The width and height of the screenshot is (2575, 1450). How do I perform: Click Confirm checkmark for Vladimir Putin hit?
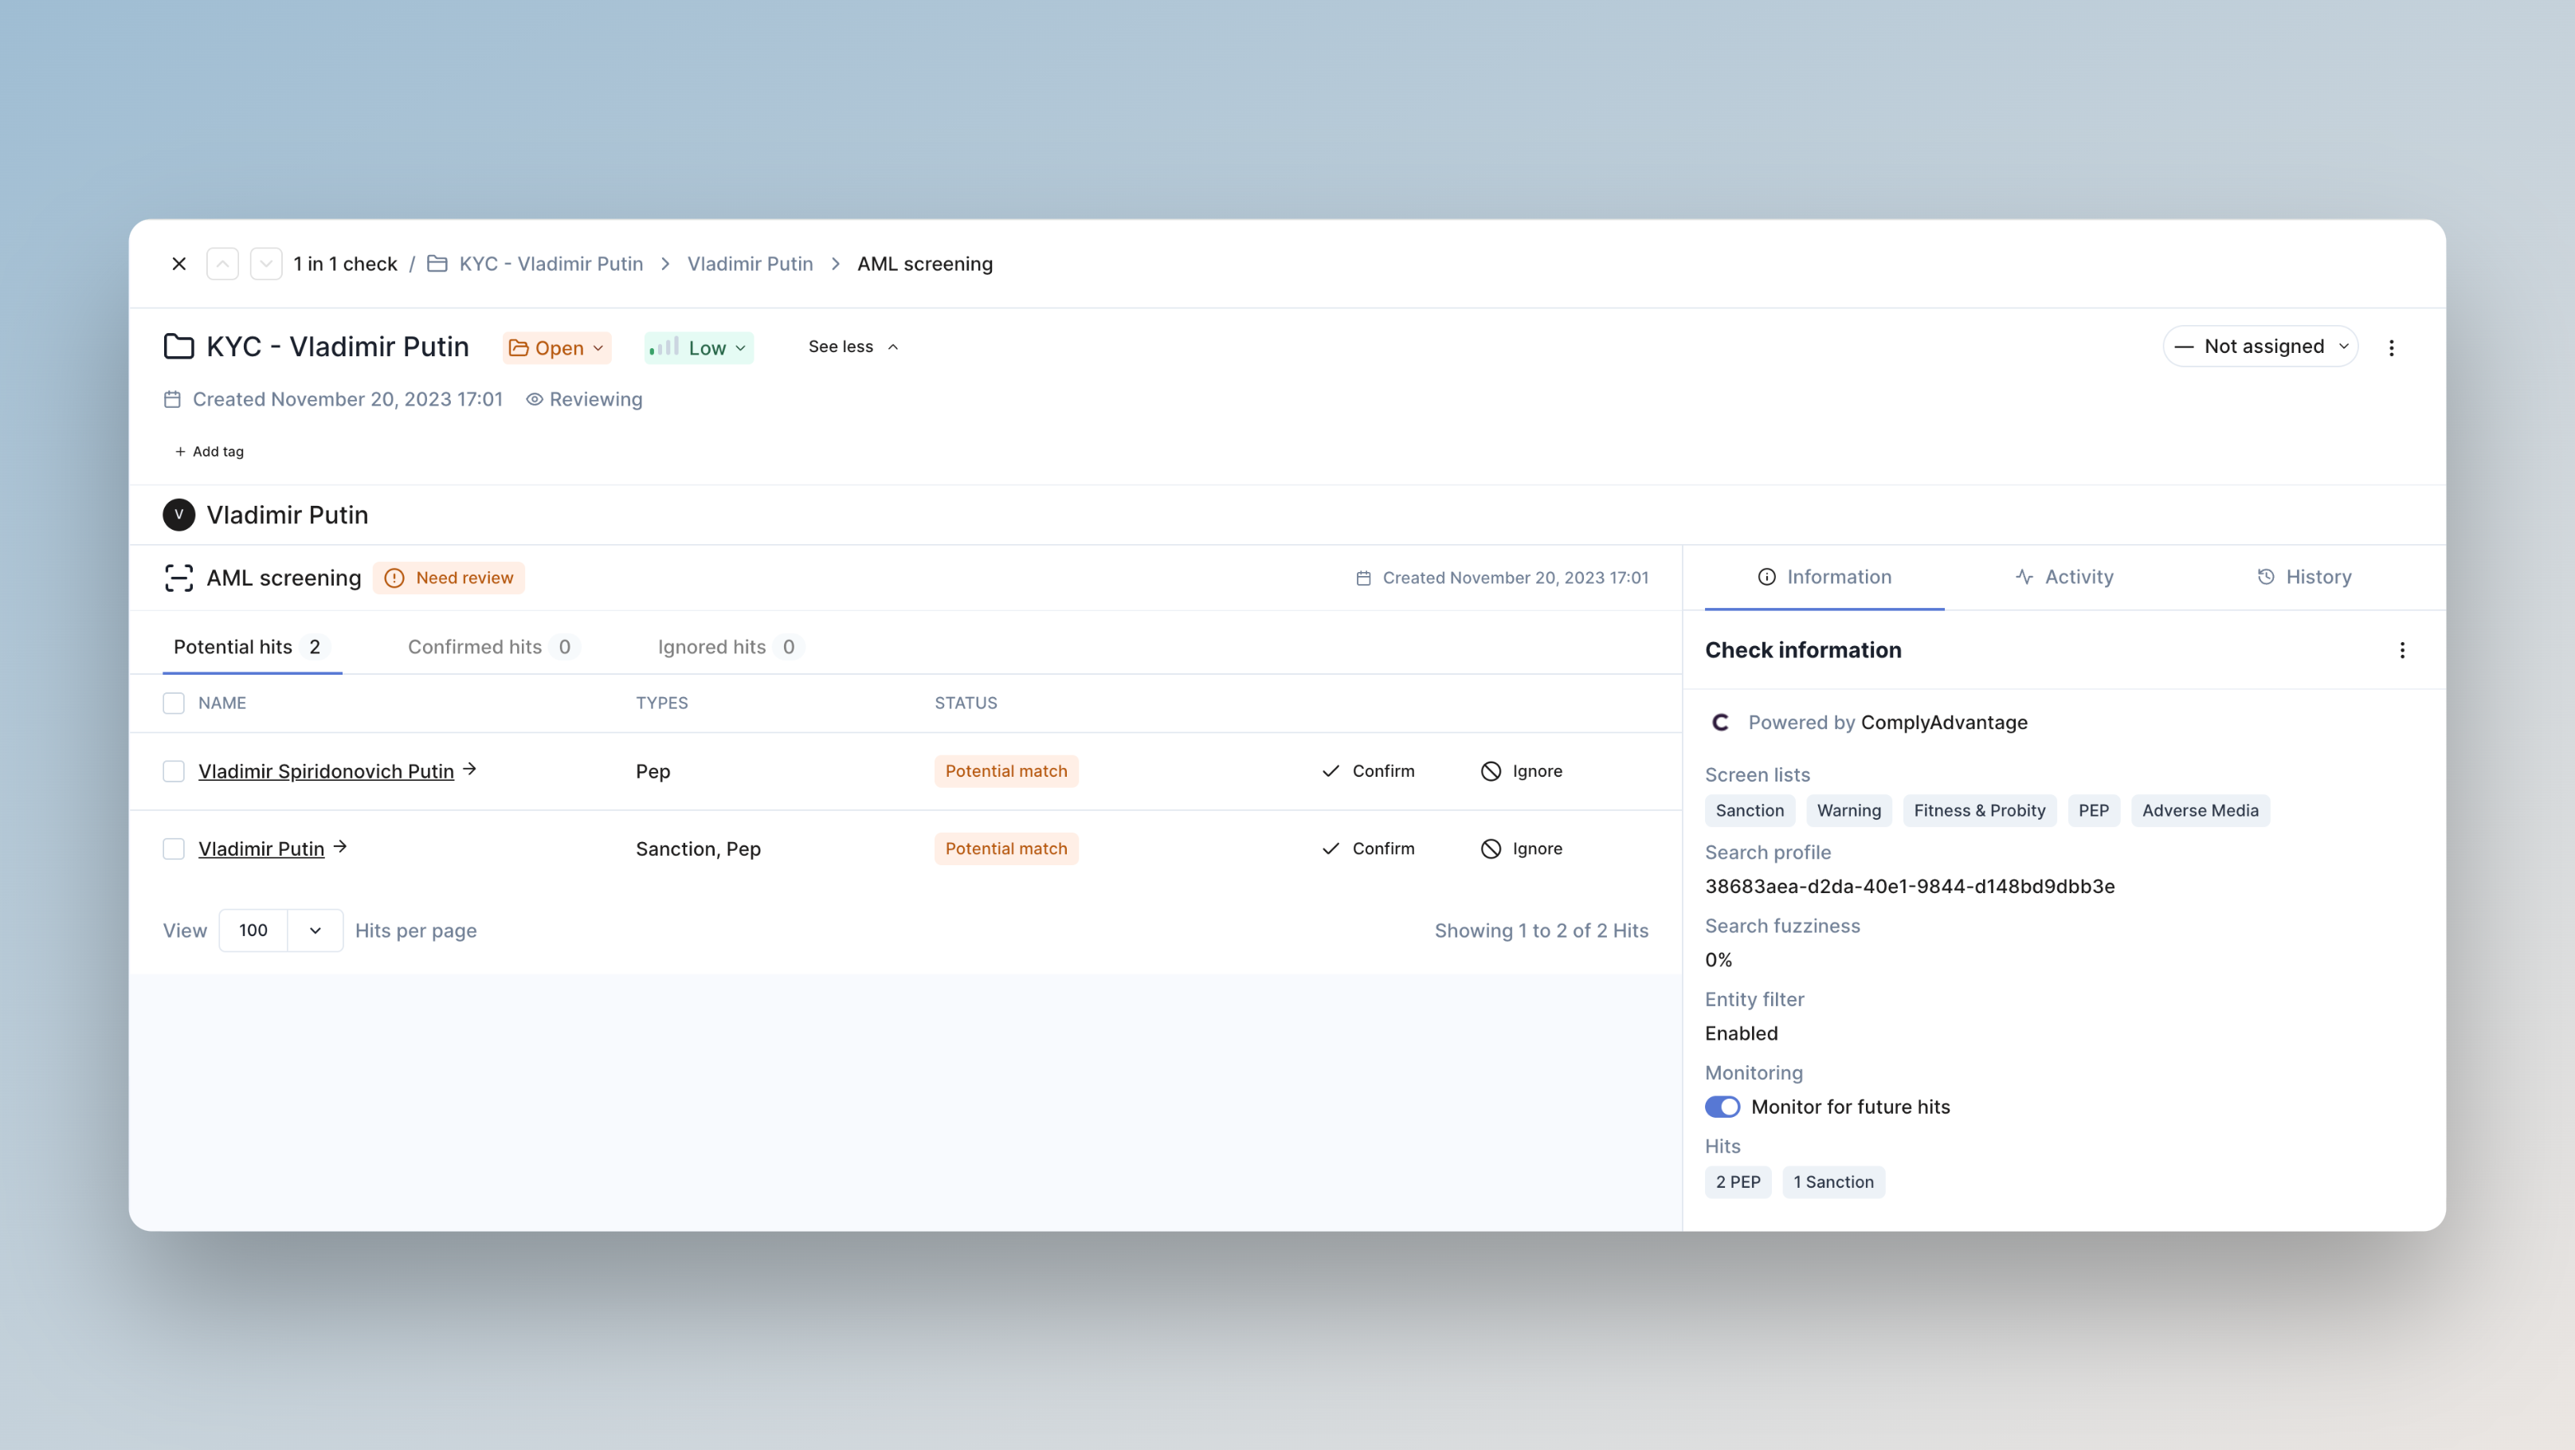click(x=1331, y=848)
